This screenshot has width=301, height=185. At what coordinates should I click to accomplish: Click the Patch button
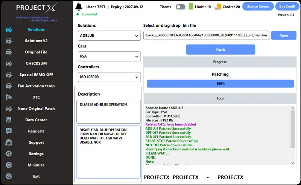(220, 50)
